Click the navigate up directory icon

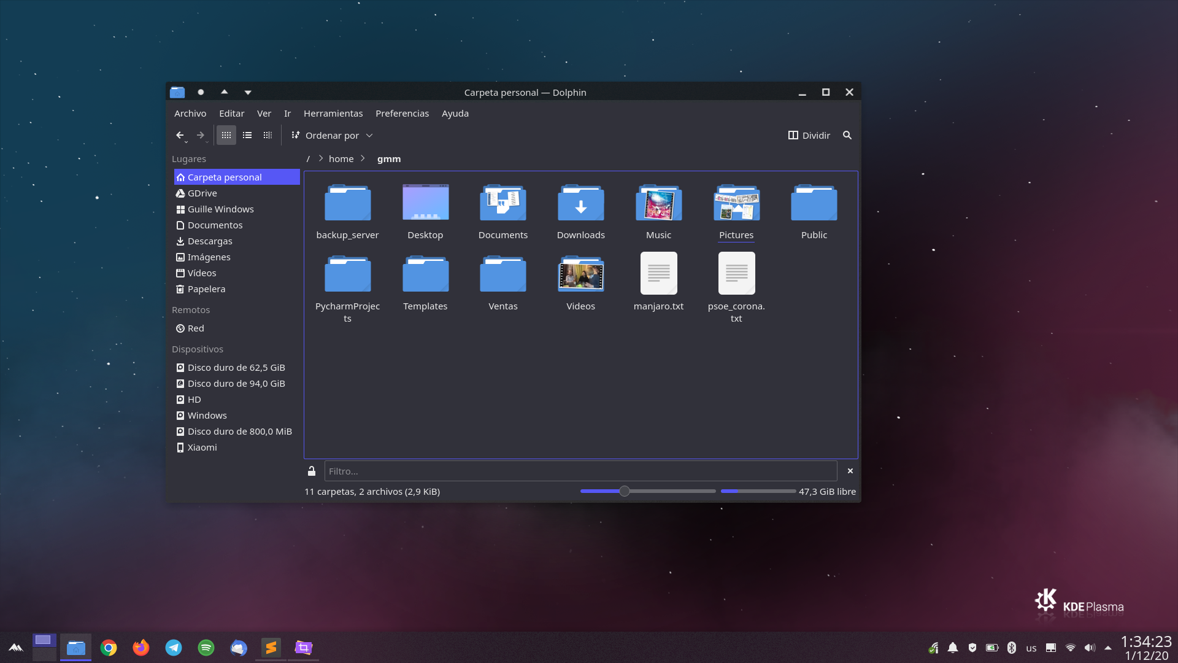coord(224,91)
